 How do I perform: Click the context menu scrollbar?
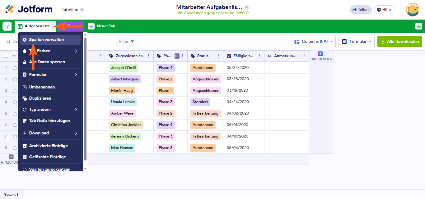click(85, 99)
